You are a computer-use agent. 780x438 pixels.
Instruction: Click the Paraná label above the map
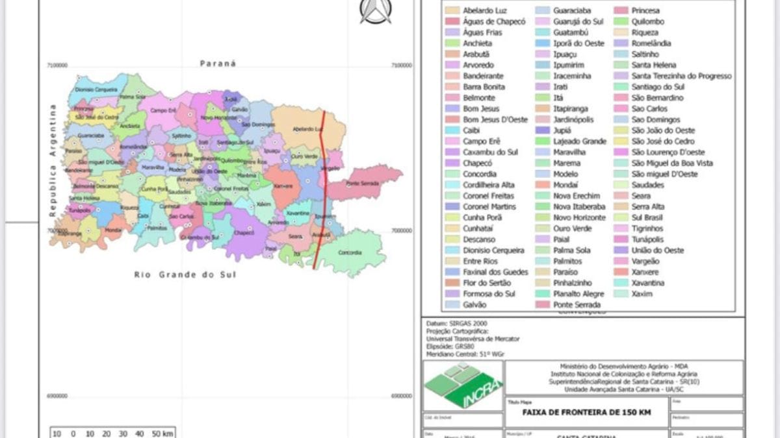click(x=218, y=64)
